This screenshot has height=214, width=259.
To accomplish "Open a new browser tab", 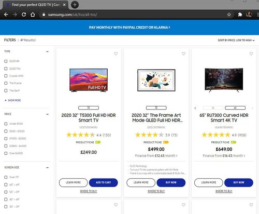I will pos(75,5).
